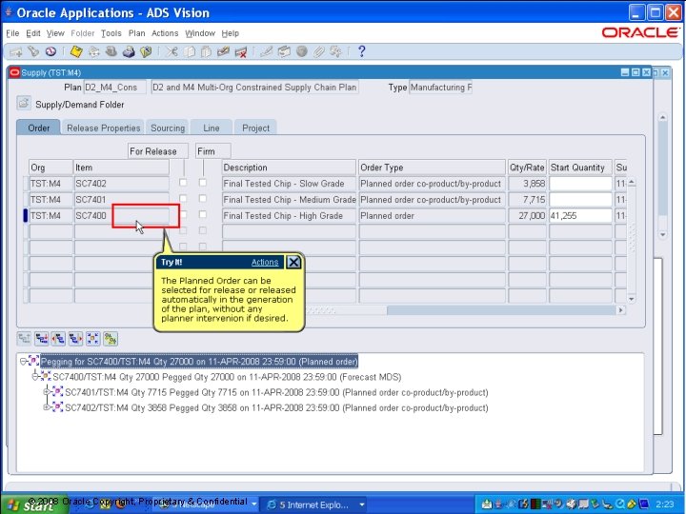Click the system tray clock showing 2:23
Image resolution: width=686 pixels, height=514 pixels.
664,504
